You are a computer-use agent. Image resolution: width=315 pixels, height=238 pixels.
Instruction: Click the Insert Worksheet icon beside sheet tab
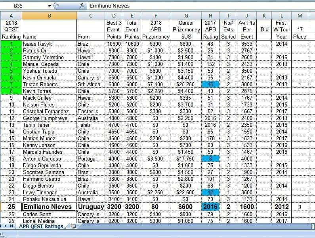pyautogui.click(x=73, y=226)
